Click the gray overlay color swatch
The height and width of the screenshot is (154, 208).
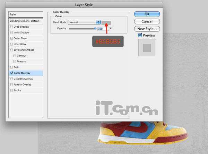coord(106,22)
